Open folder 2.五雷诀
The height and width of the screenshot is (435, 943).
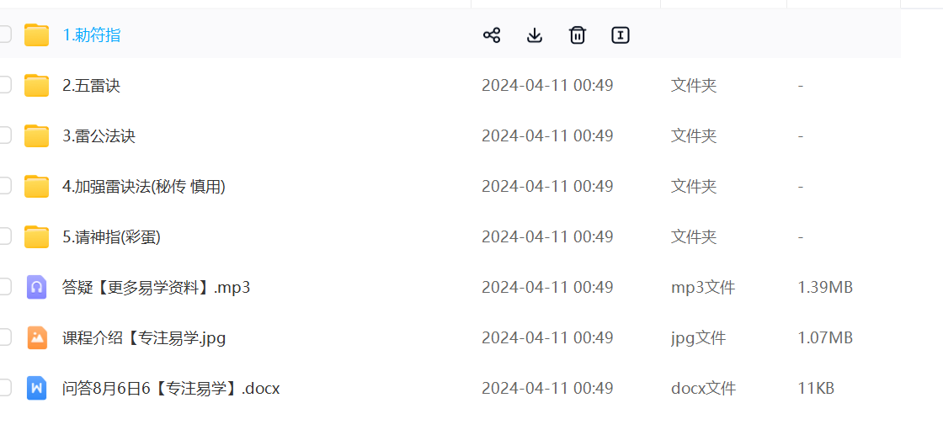pyautogui.click(x=92, y=86)
